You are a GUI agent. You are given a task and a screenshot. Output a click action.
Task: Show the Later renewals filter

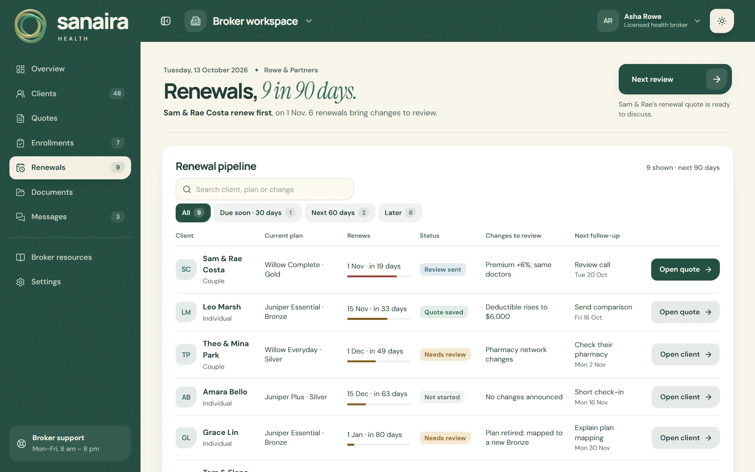(400, 213)
